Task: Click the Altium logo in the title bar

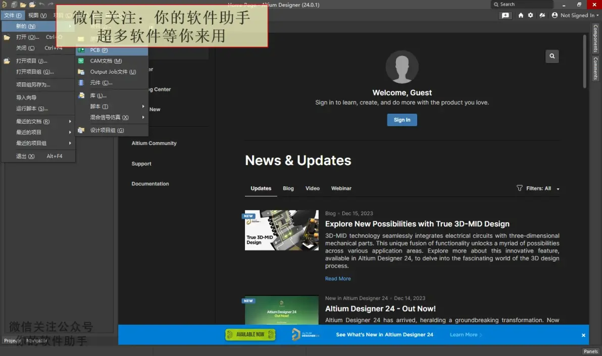Action: (4, 5)
